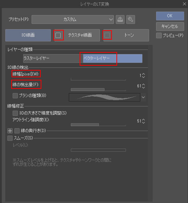
Task: Click the brush stroke preview thumbnail
Action: [x=105, y=97]
